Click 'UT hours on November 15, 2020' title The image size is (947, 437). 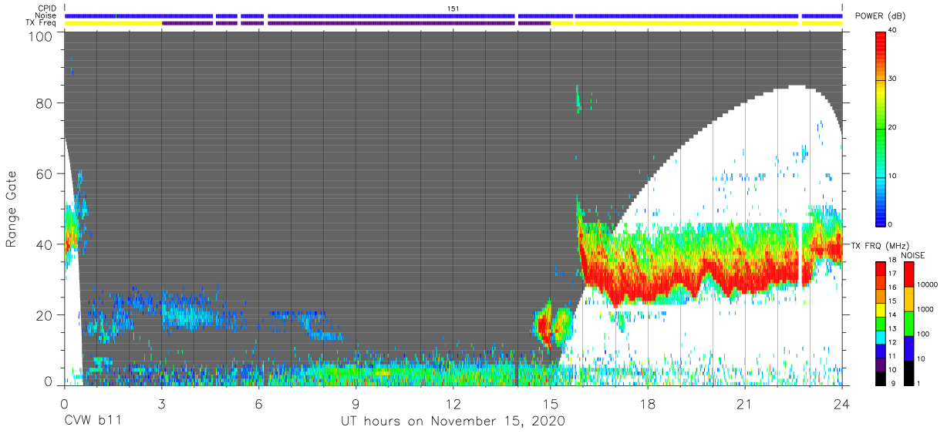click(x=453, y=422)
